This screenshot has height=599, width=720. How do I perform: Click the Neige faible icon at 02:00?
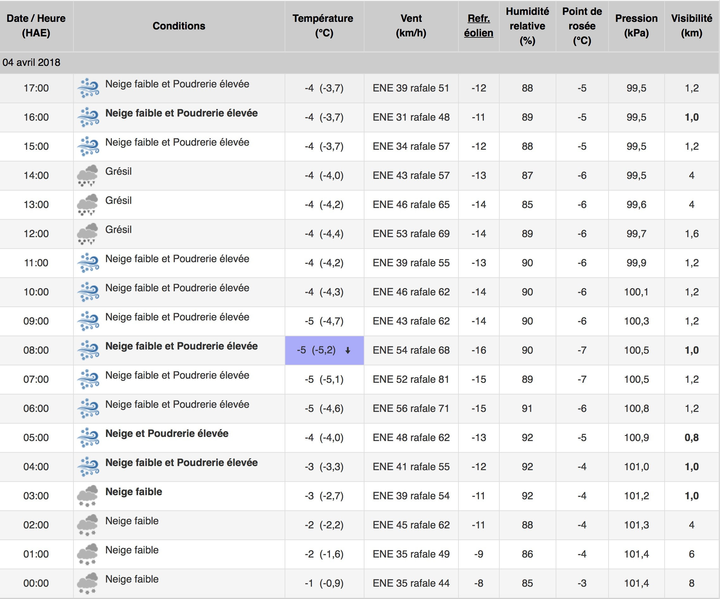[87, 525]
